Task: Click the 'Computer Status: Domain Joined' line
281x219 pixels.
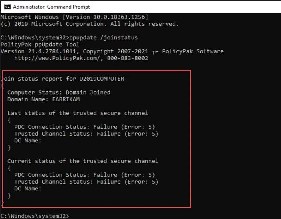Action: pos(59,92)
